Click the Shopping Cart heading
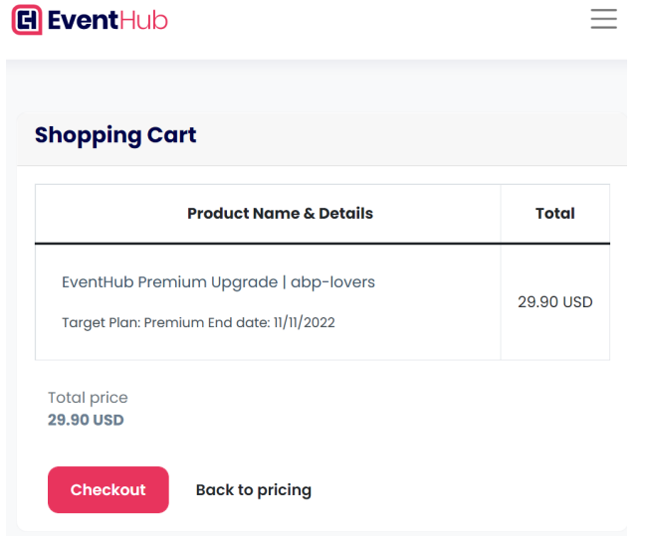Viewport: 647px width, 536px height. point(115,135)
